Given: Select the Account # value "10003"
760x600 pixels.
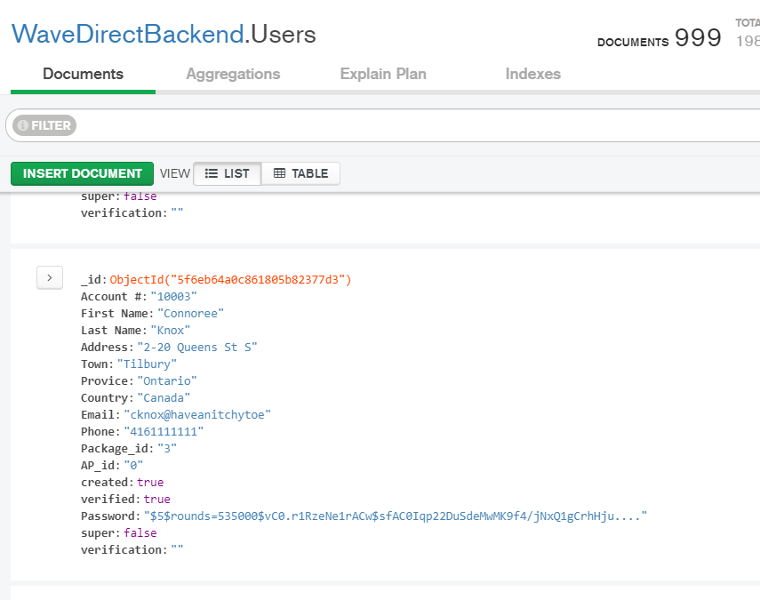Looking at the screenshot, I should click(173, 297).
